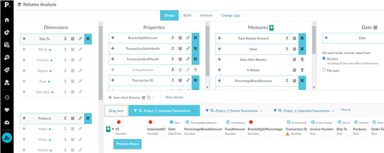Viewport: 384px width, 153px height.
Task: Click the Measures panel scroll-up arrow
Action: [314, 24]
